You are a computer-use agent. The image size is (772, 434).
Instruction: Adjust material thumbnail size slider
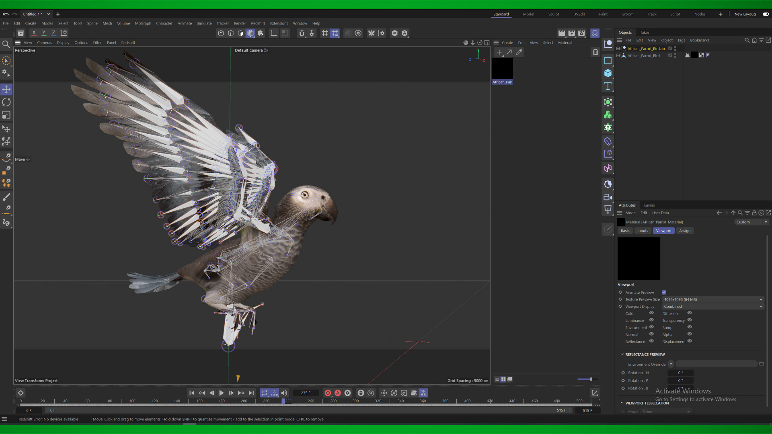(591, 379)
